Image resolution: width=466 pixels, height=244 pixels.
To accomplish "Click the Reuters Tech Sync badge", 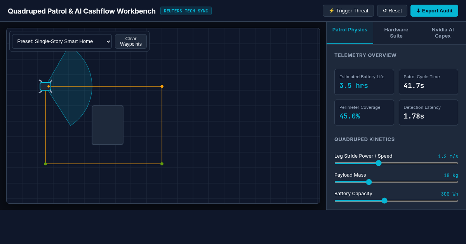I will coord(186,11).
